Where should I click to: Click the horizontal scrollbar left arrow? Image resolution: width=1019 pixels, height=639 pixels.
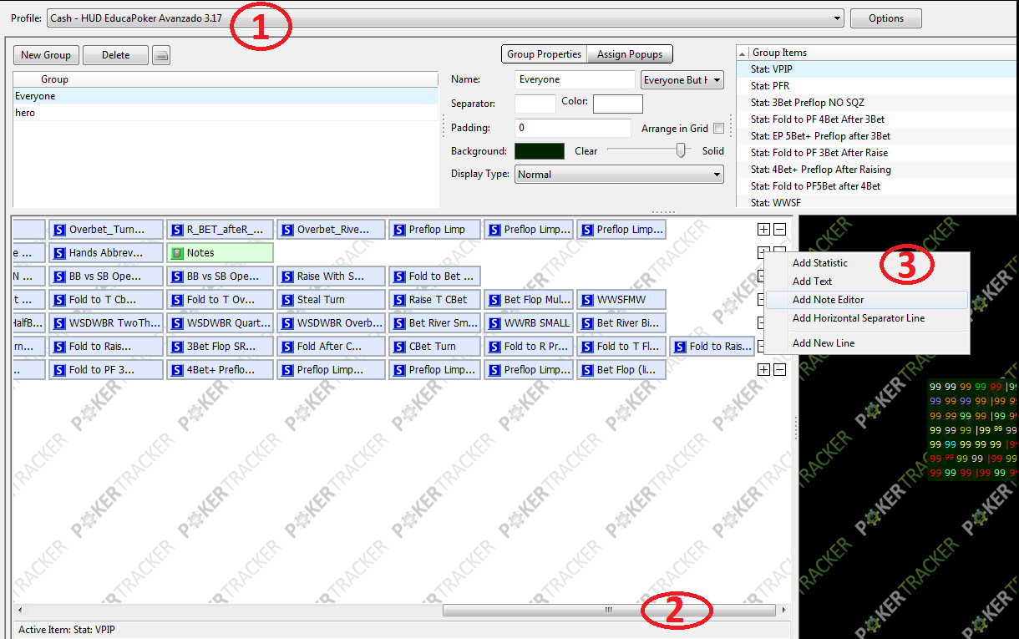tap(20, 611)
